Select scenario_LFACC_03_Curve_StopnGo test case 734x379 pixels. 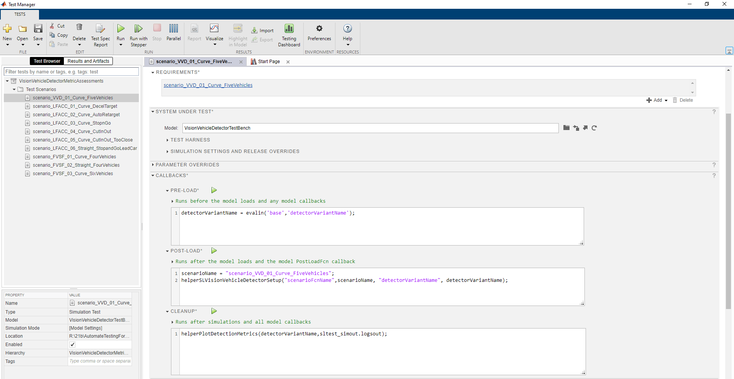pyautogui.click(x=72, y=123)
